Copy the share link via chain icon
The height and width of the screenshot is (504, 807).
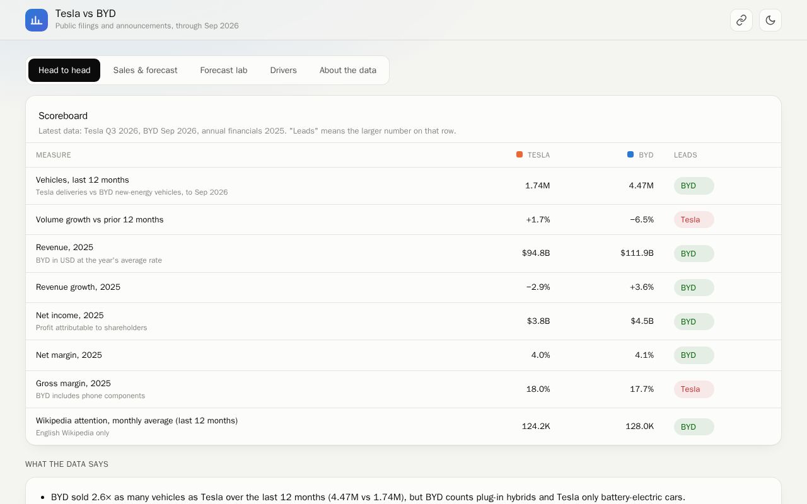point(741,20)
